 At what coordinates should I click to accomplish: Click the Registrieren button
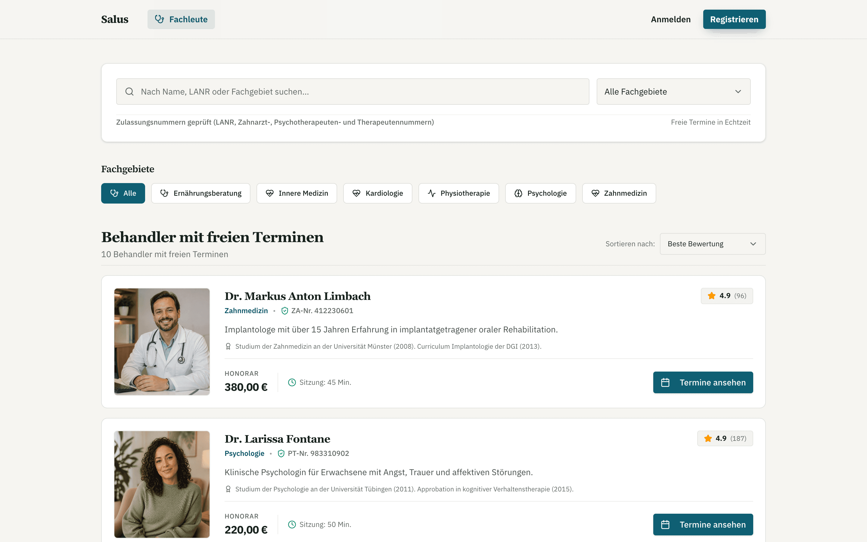(x=735, y=19)
